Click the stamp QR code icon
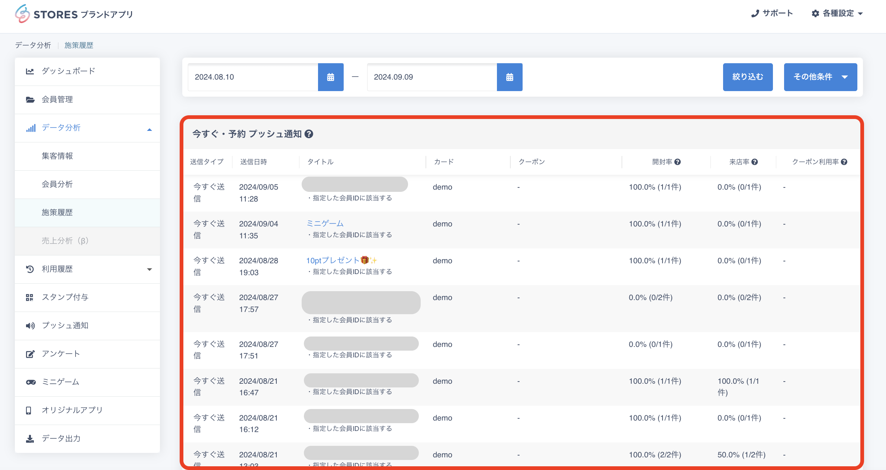886x470 pixels. pyautogui.click(x=29, y=297)
